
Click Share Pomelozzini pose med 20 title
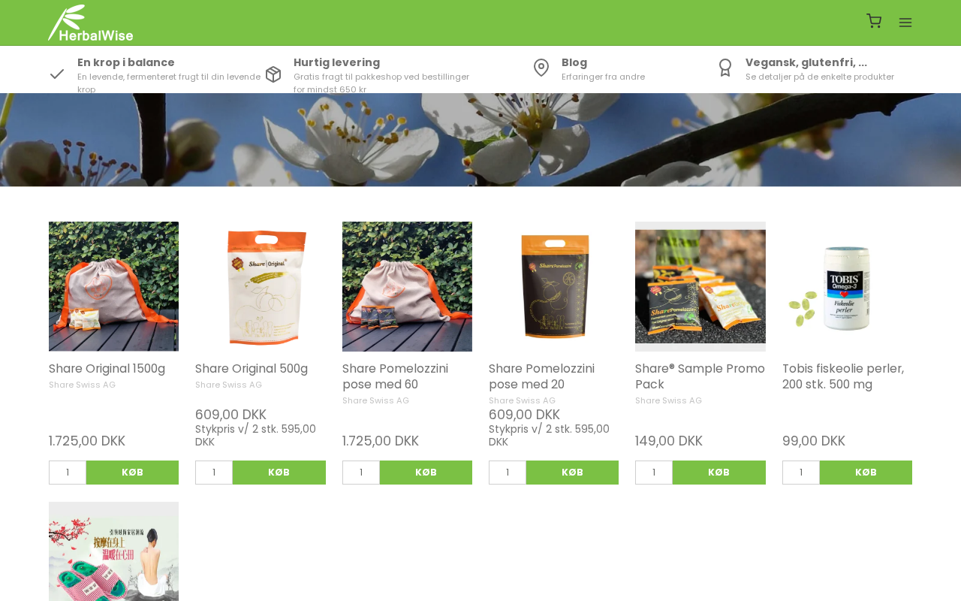tap(541, 376)
